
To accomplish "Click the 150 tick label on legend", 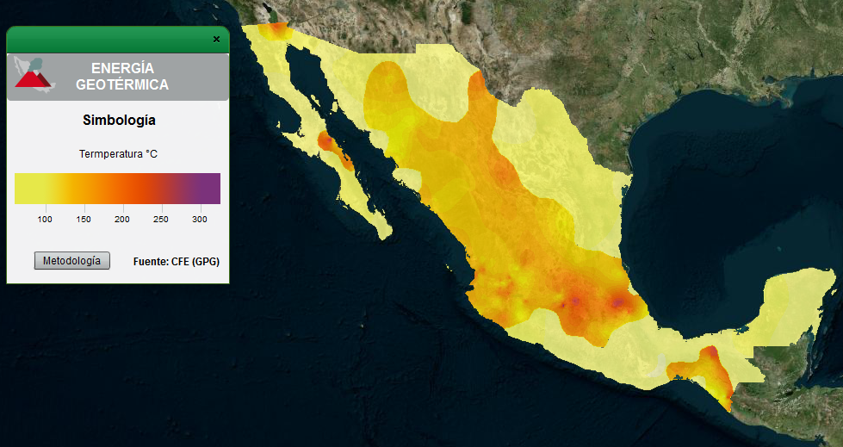I will point(84,220).
